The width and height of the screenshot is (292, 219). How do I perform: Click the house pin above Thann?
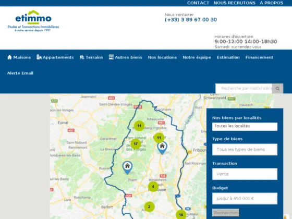click(127, 168)
